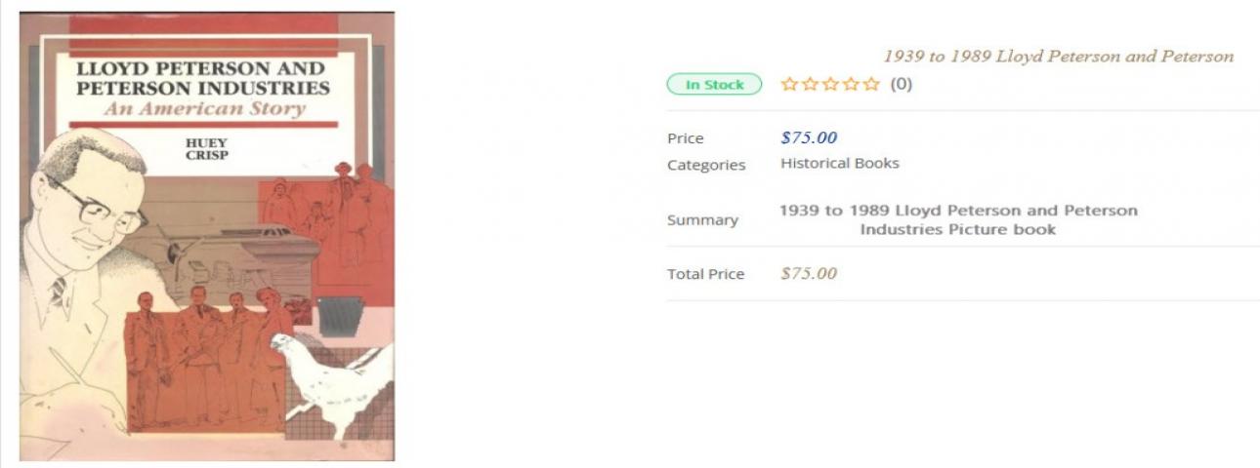Click the Categories label
Image resolution: width=1260 pixels, height=468 pixels.
[705, 165]
